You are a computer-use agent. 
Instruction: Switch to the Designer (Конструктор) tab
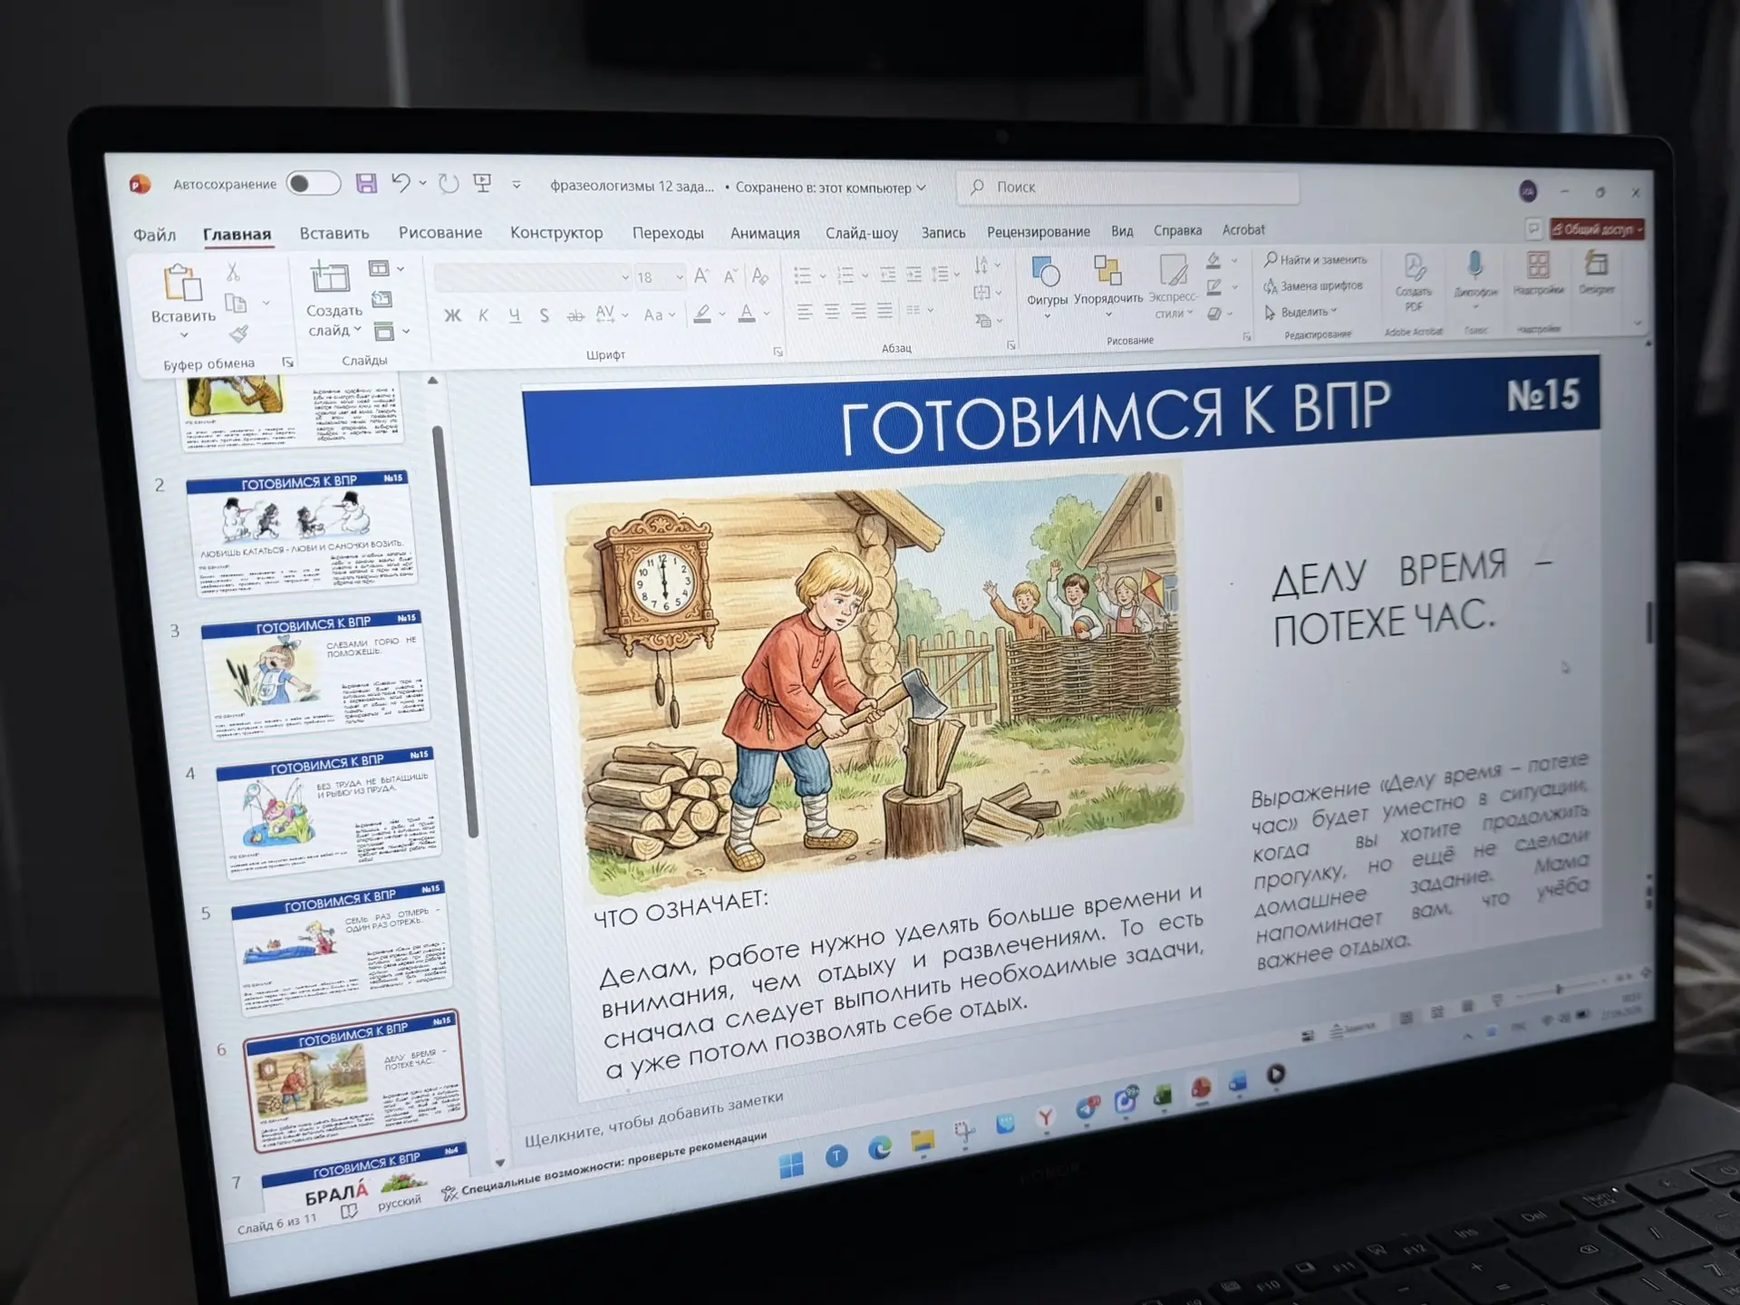(556, 233)
